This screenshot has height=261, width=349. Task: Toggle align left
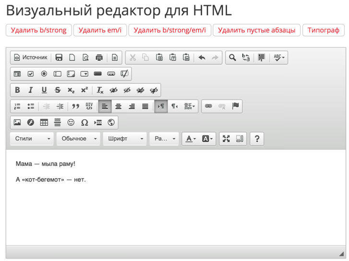tap(105, 106)
